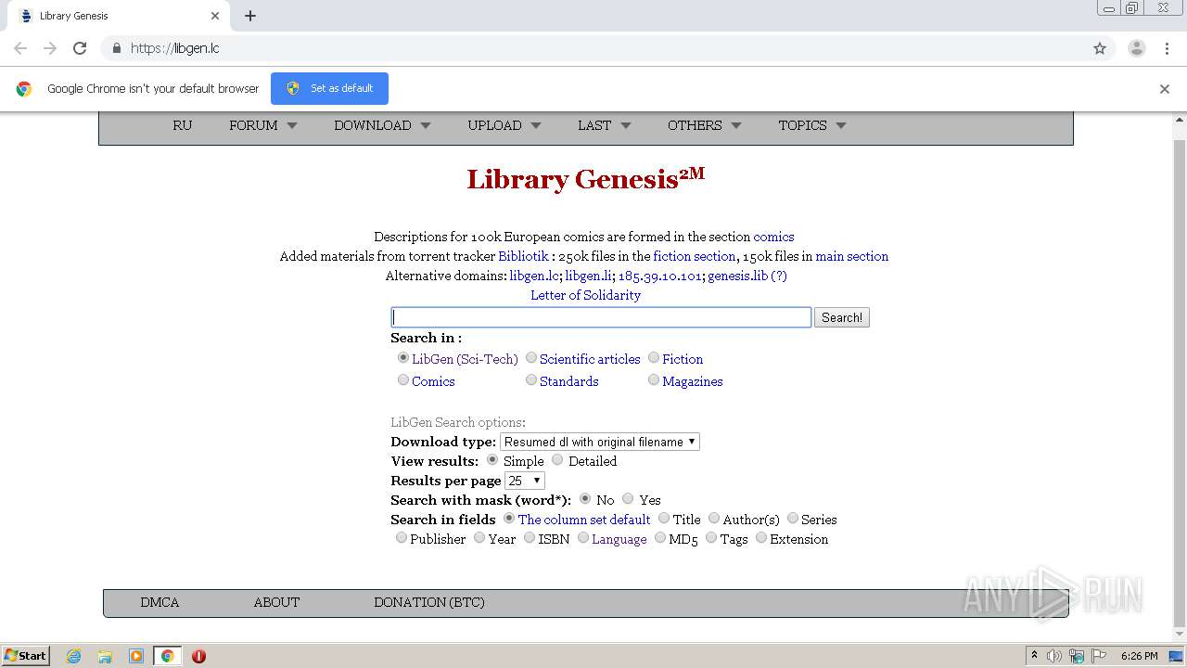This screenshot has width=1187, height=668.
Task: Launch Internet Explorer from the taskbar
Action: 73,656
